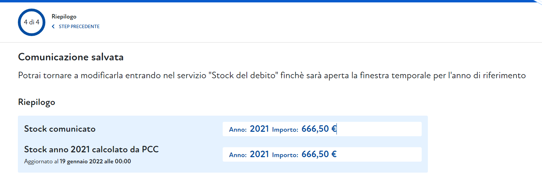This screenshot has height=186, width=542.
Task: Click the Riepilogo step title at top
Action: [64, 16]
